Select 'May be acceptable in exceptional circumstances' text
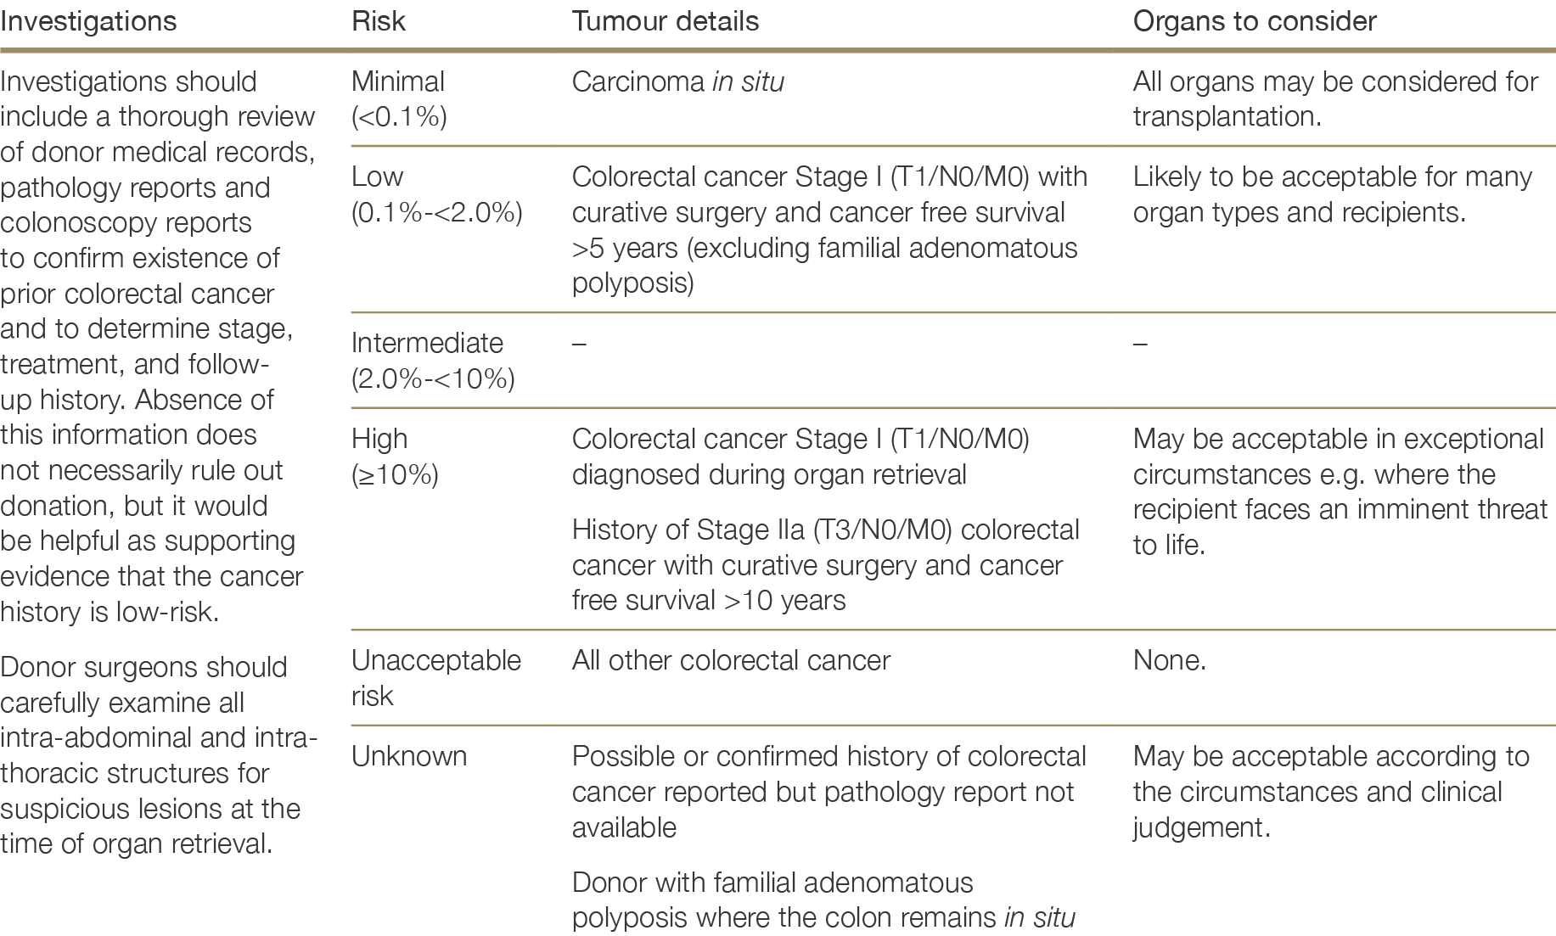The image size is (1556, 936). click(x=1339, y=491)
